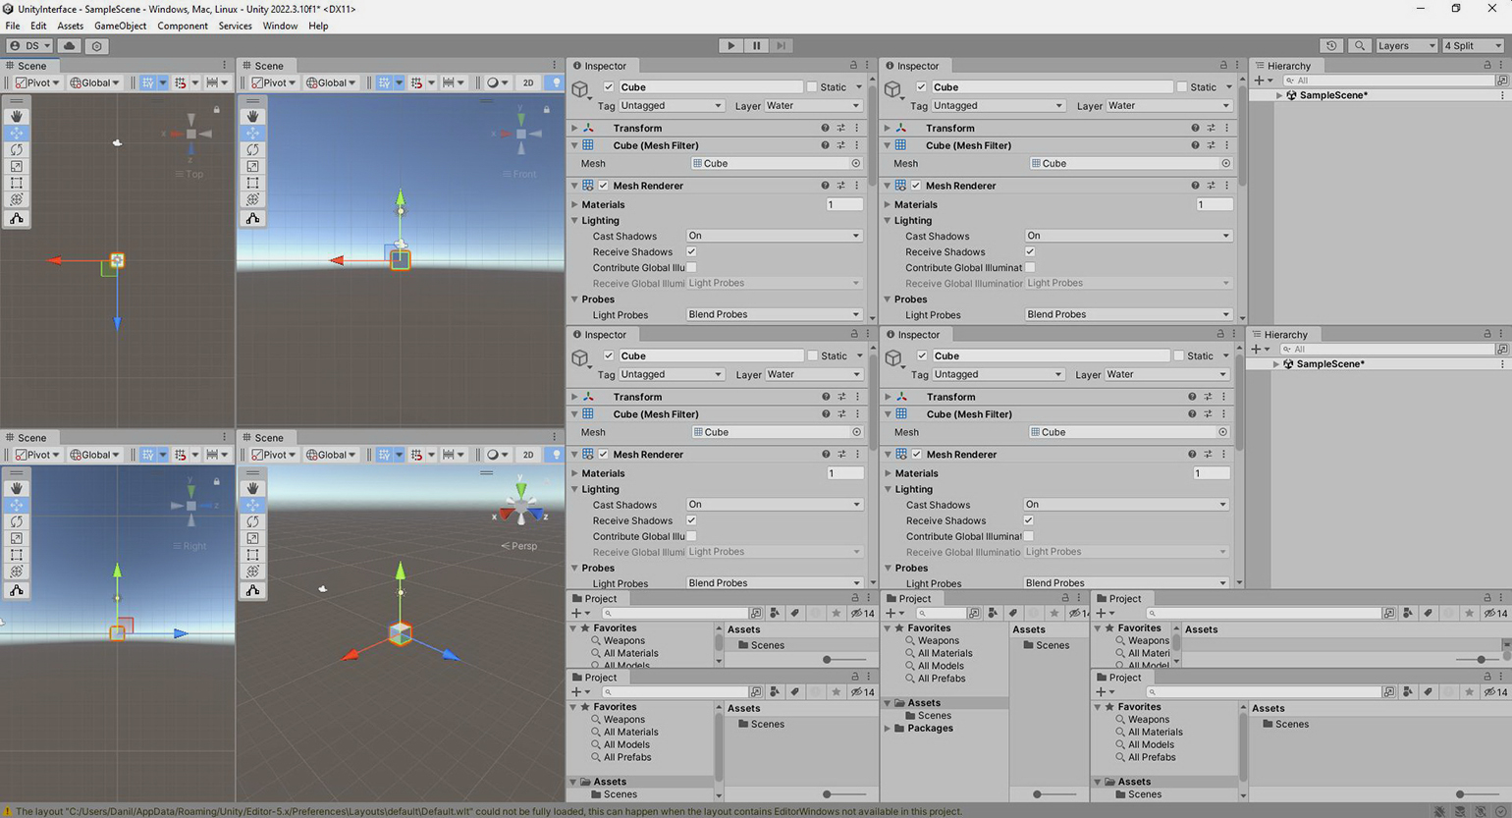1512x818 pixels.
Task: Open the Layers dropdown in the top toolbar
Action: (x=1405, y=45)
